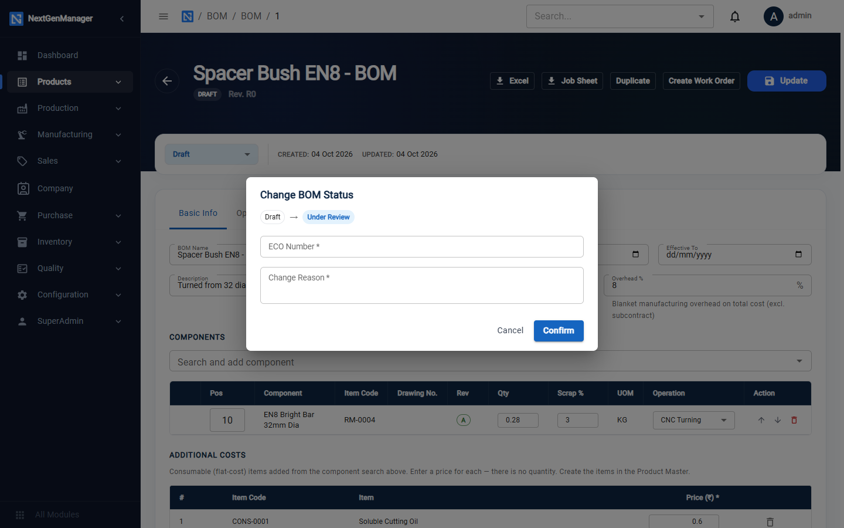
Task: Click the Qty field showing 0.28
Action: 518,420
